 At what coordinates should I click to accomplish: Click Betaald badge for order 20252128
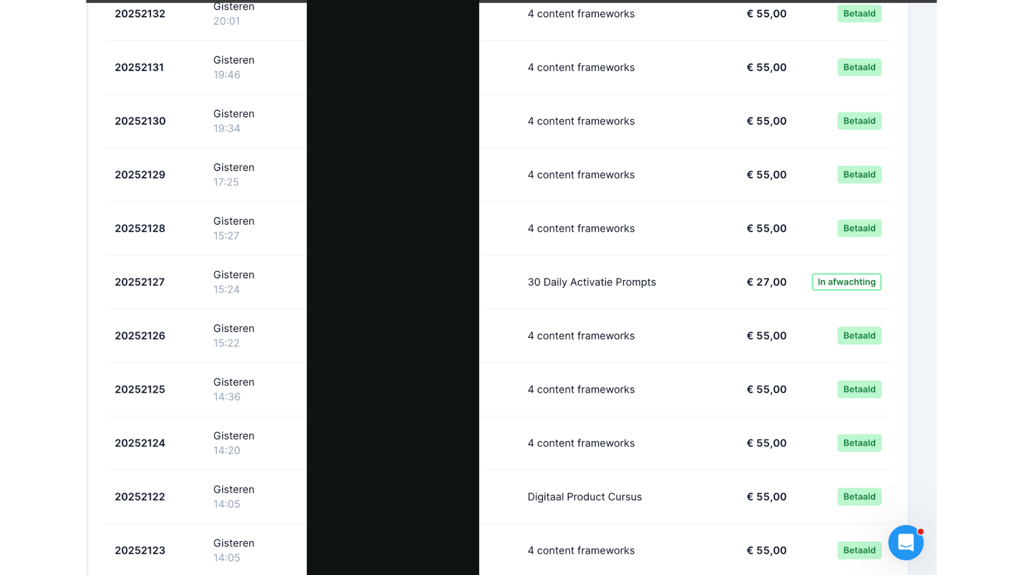(859, 228)
